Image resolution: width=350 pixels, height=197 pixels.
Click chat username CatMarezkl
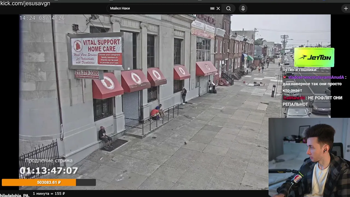(x=294, y=98)
